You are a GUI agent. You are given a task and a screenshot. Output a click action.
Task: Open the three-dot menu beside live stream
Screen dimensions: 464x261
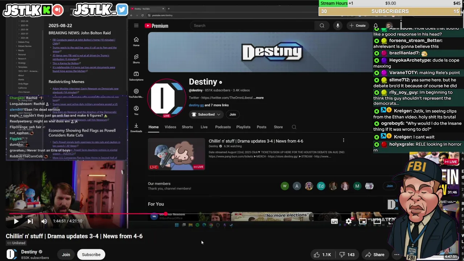pos(343,140)
